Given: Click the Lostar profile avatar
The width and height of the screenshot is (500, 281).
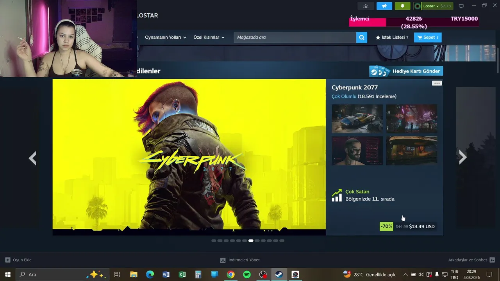Looking at the screenshot, I should tap(418, 6).
